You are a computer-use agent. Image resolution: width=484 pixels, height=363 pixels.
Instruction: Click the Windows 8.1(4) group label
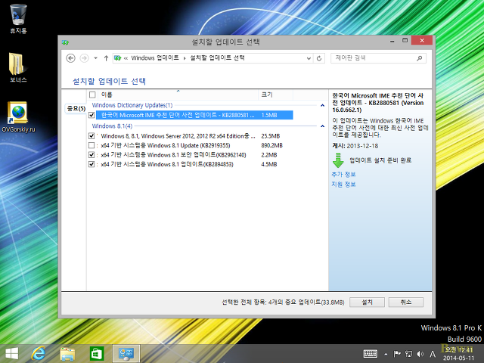[x=112, y=126]
